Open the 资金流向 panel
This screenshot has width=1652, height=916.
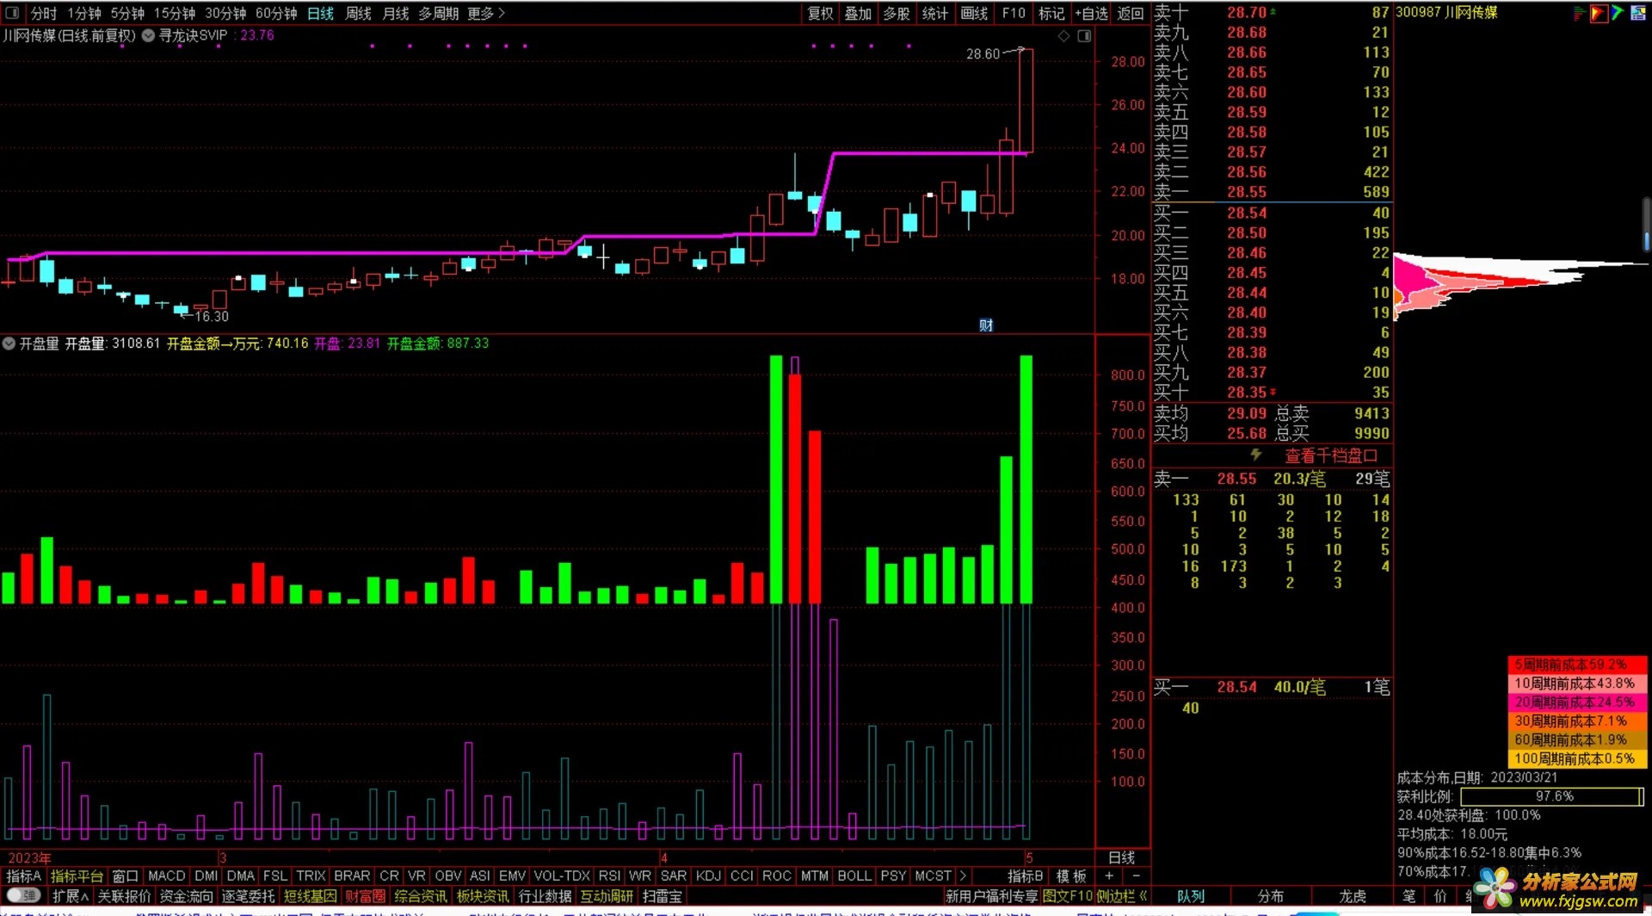pos(187,896)
